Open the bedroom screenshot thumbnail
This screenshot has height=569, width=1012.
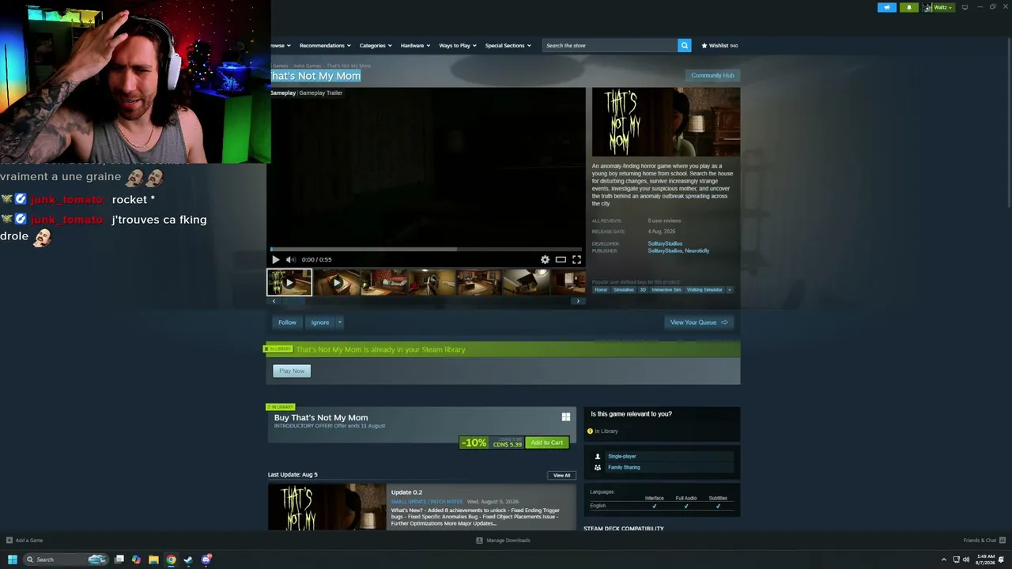pyautogui.click(x=384, y=282)
